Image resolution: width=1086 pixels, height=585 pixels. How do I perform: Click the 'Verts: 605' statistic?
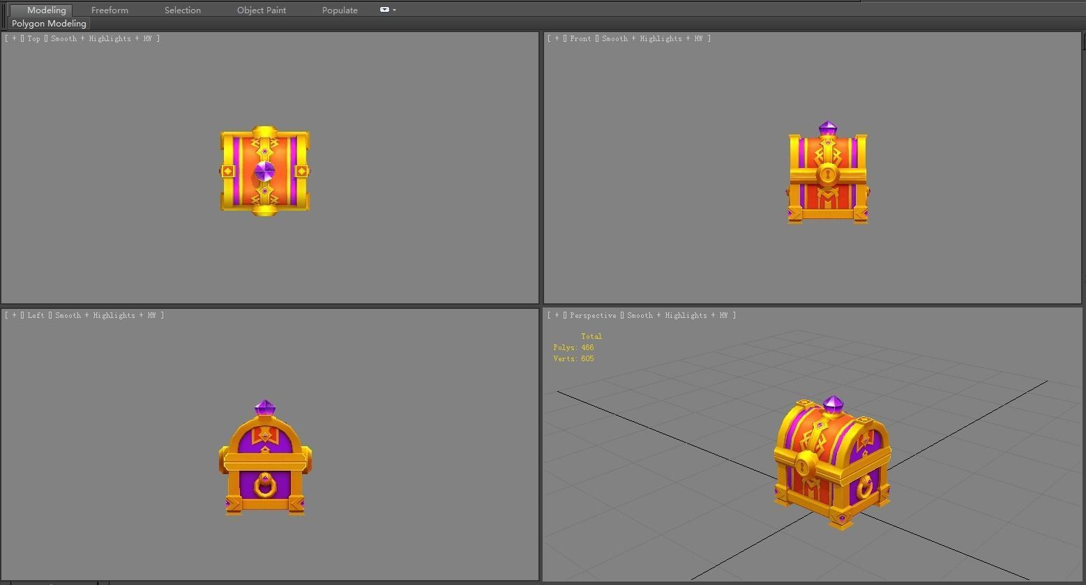click(x=573, y=358)
